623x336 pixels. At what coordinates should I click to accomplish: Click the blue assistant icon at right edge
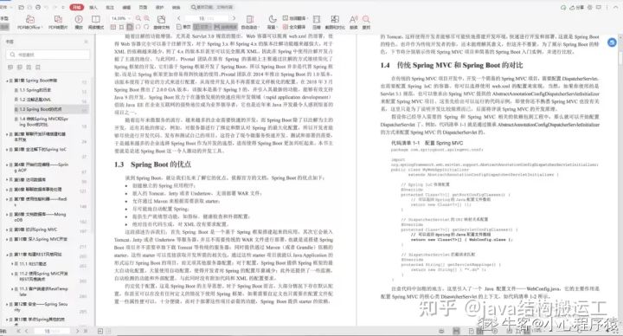coord(612,42)
